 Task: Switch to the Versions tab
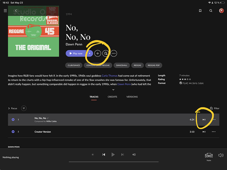[x=132, y=97]
